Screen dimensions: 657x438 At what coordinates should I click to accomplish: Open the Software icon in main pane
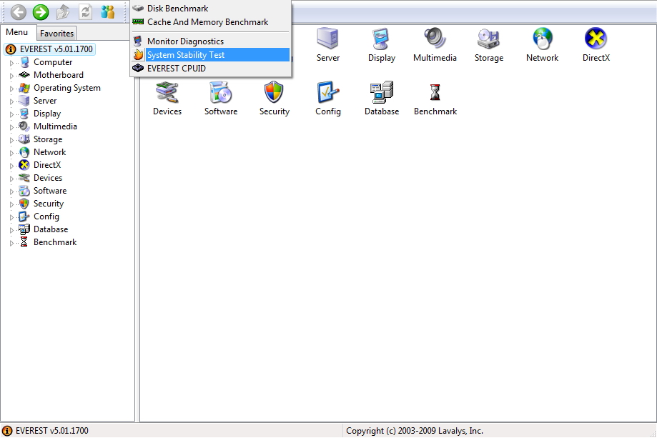(221, 92)
